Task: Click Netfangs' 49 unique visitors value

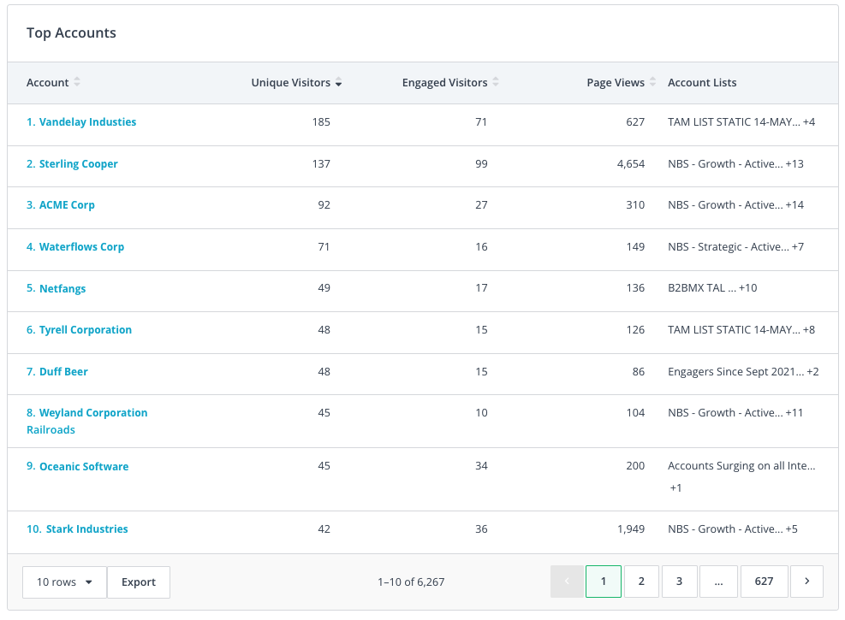Action: (324, 288)
